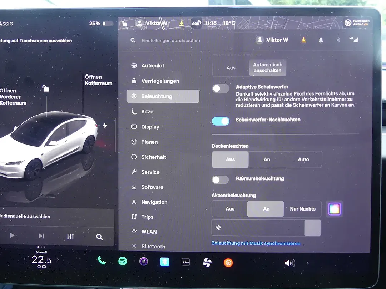This screenshot has width=386, height=289.
Task: Open Verriegelungen settings
Action: (163, 81)
